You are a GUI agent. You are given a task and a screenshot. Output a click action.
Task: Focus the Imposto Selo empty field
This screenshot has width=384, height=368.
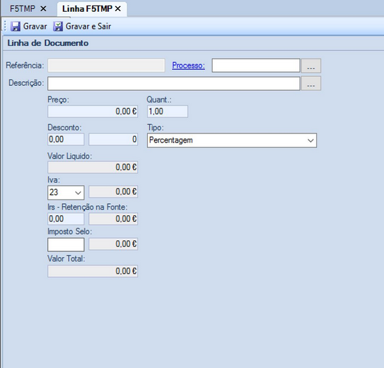66,244
